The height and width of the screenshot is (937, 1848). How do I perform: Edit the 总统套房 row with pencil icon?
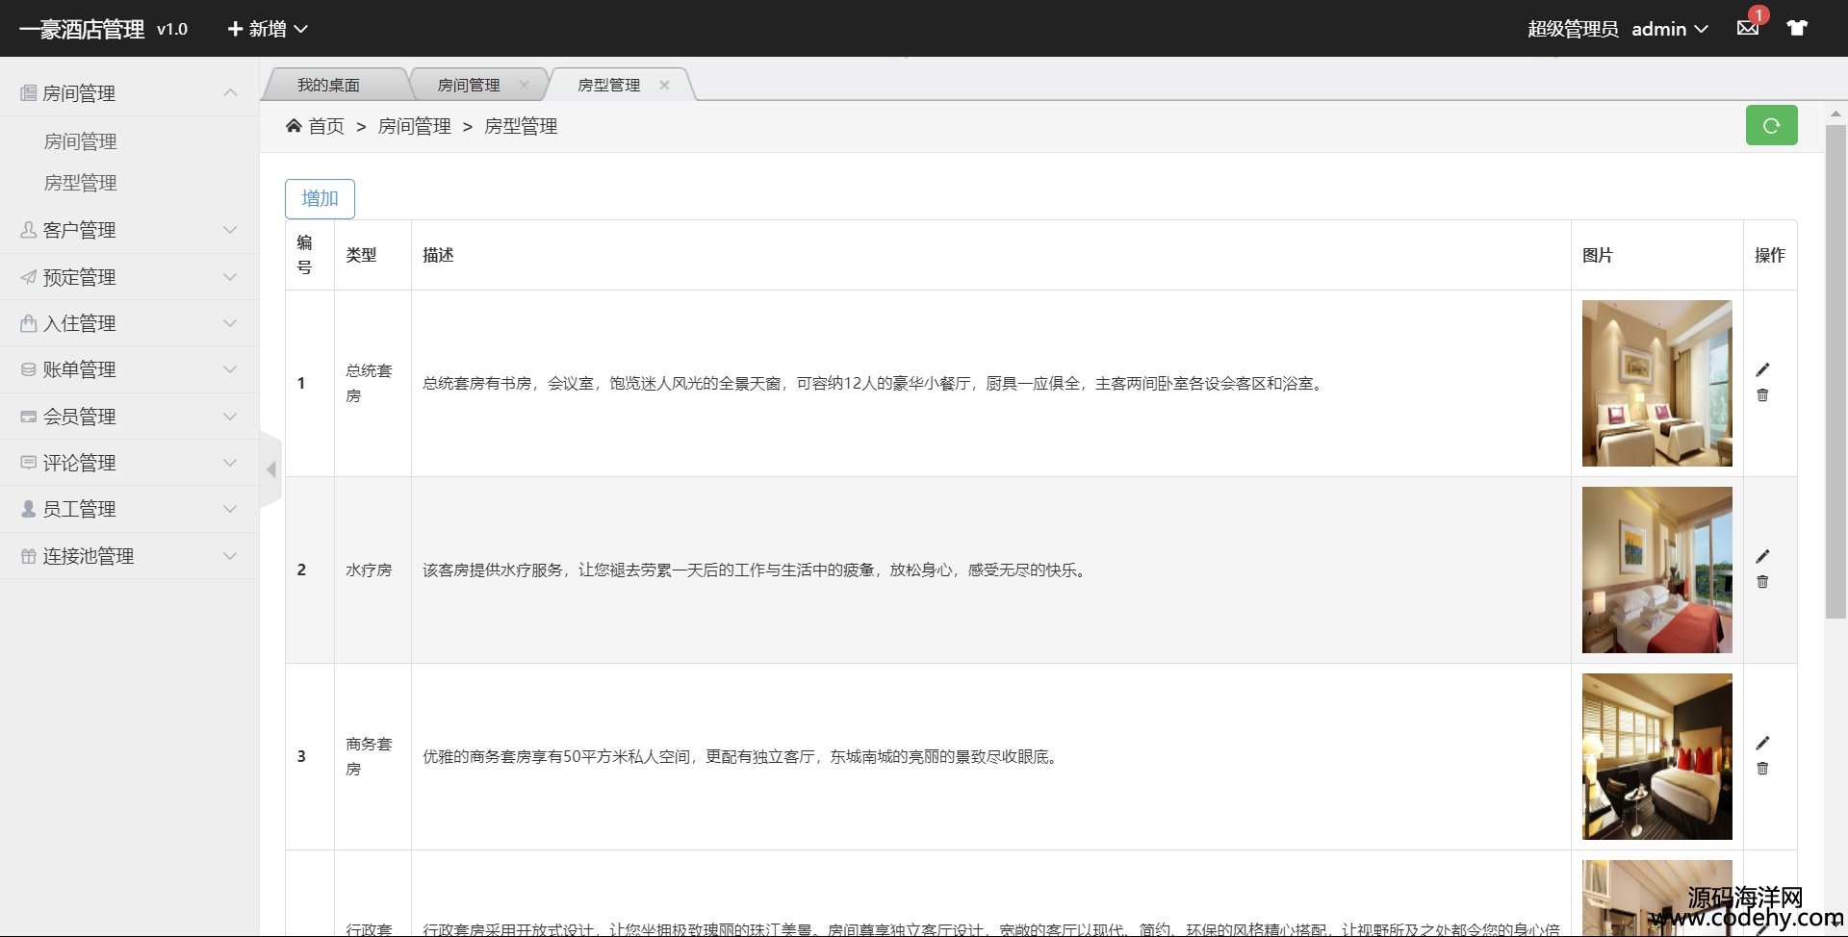1762,370
